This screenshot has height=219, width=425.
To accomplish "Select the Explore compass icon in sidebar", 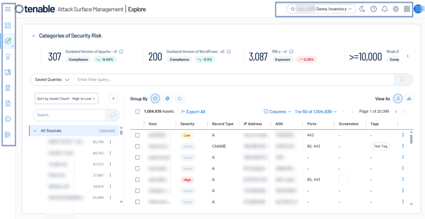I will 8,41.
